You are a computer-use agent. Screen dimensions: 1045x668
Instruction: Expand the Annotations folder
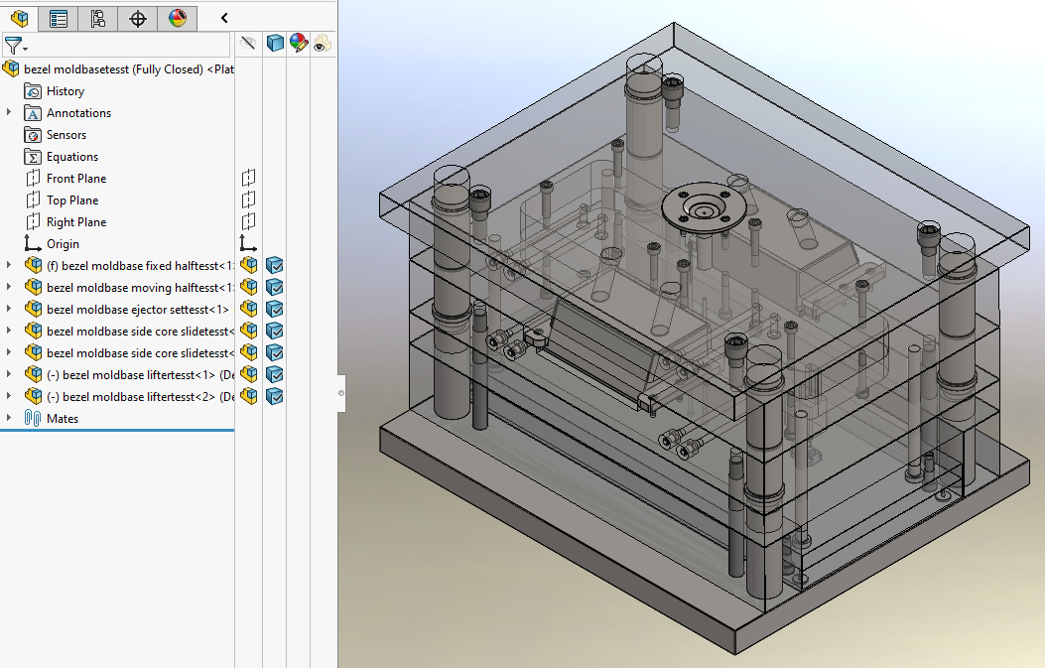[x=9, y=112]
